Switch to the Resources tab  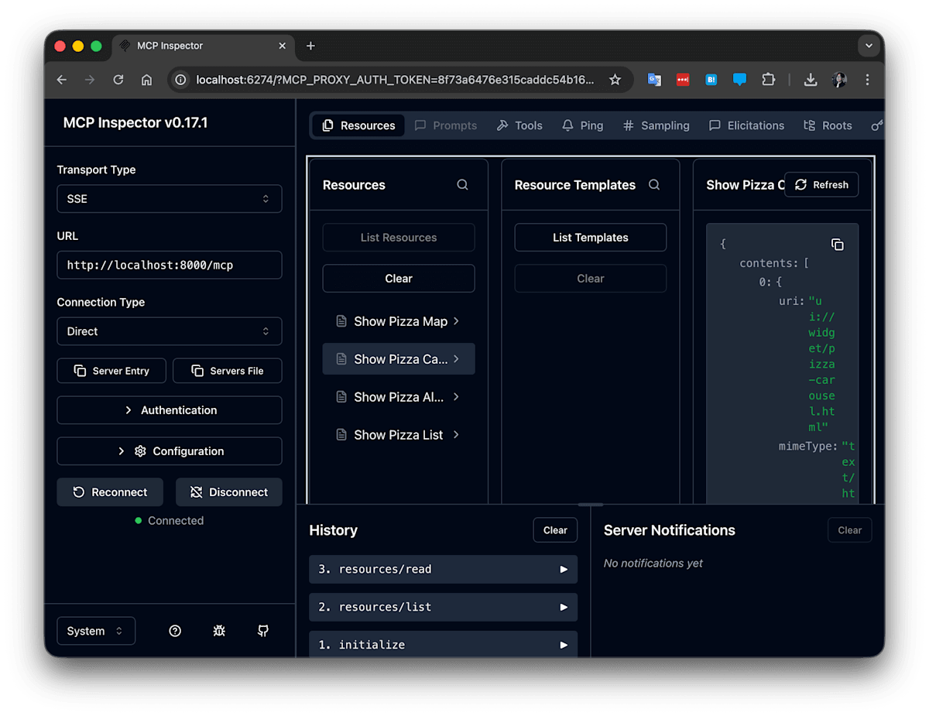358,125
